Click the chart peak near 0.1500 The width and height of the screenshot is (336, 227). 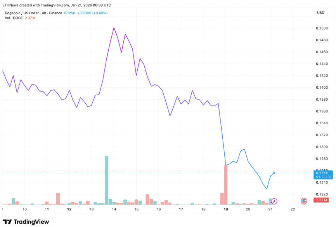coord(114,28)
